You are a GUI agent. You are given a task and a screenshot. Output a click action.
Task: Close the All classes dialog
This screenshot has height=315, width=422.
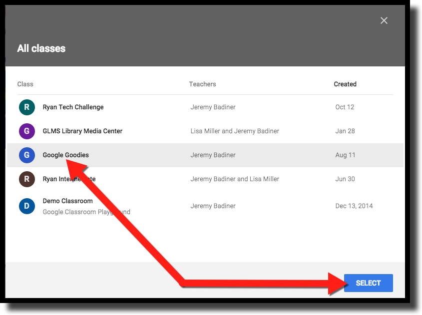pos(384,20)
